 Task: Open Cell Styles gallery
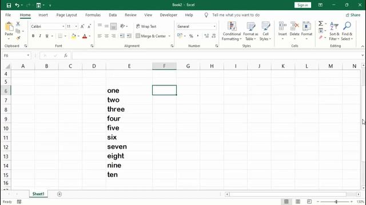[265, 31]
